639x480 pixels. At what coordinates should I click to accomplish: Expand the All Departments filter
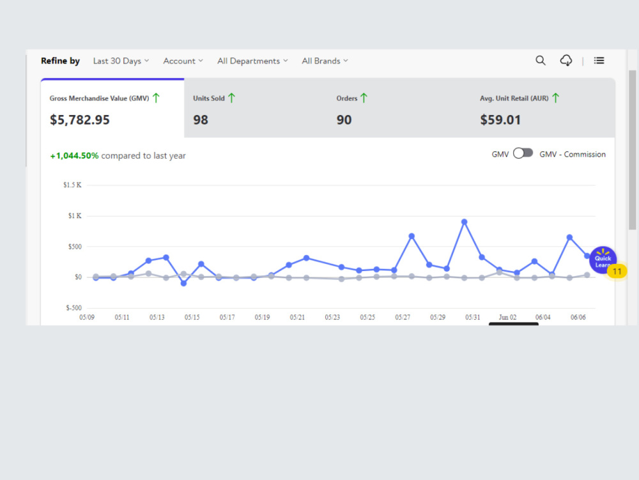tap(252, 61)
